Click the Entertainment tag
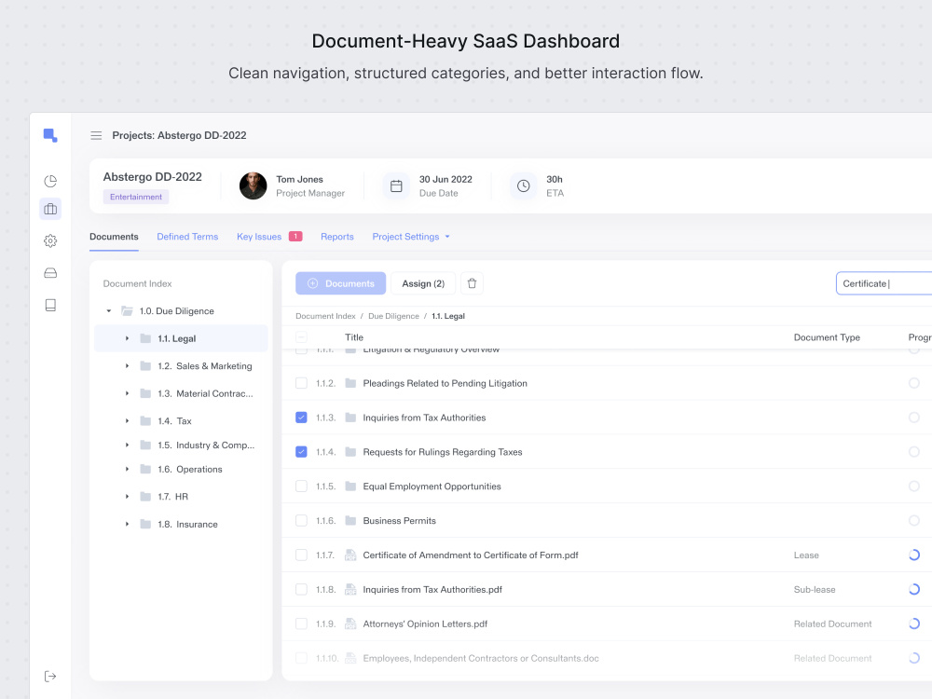 (136, 197)
